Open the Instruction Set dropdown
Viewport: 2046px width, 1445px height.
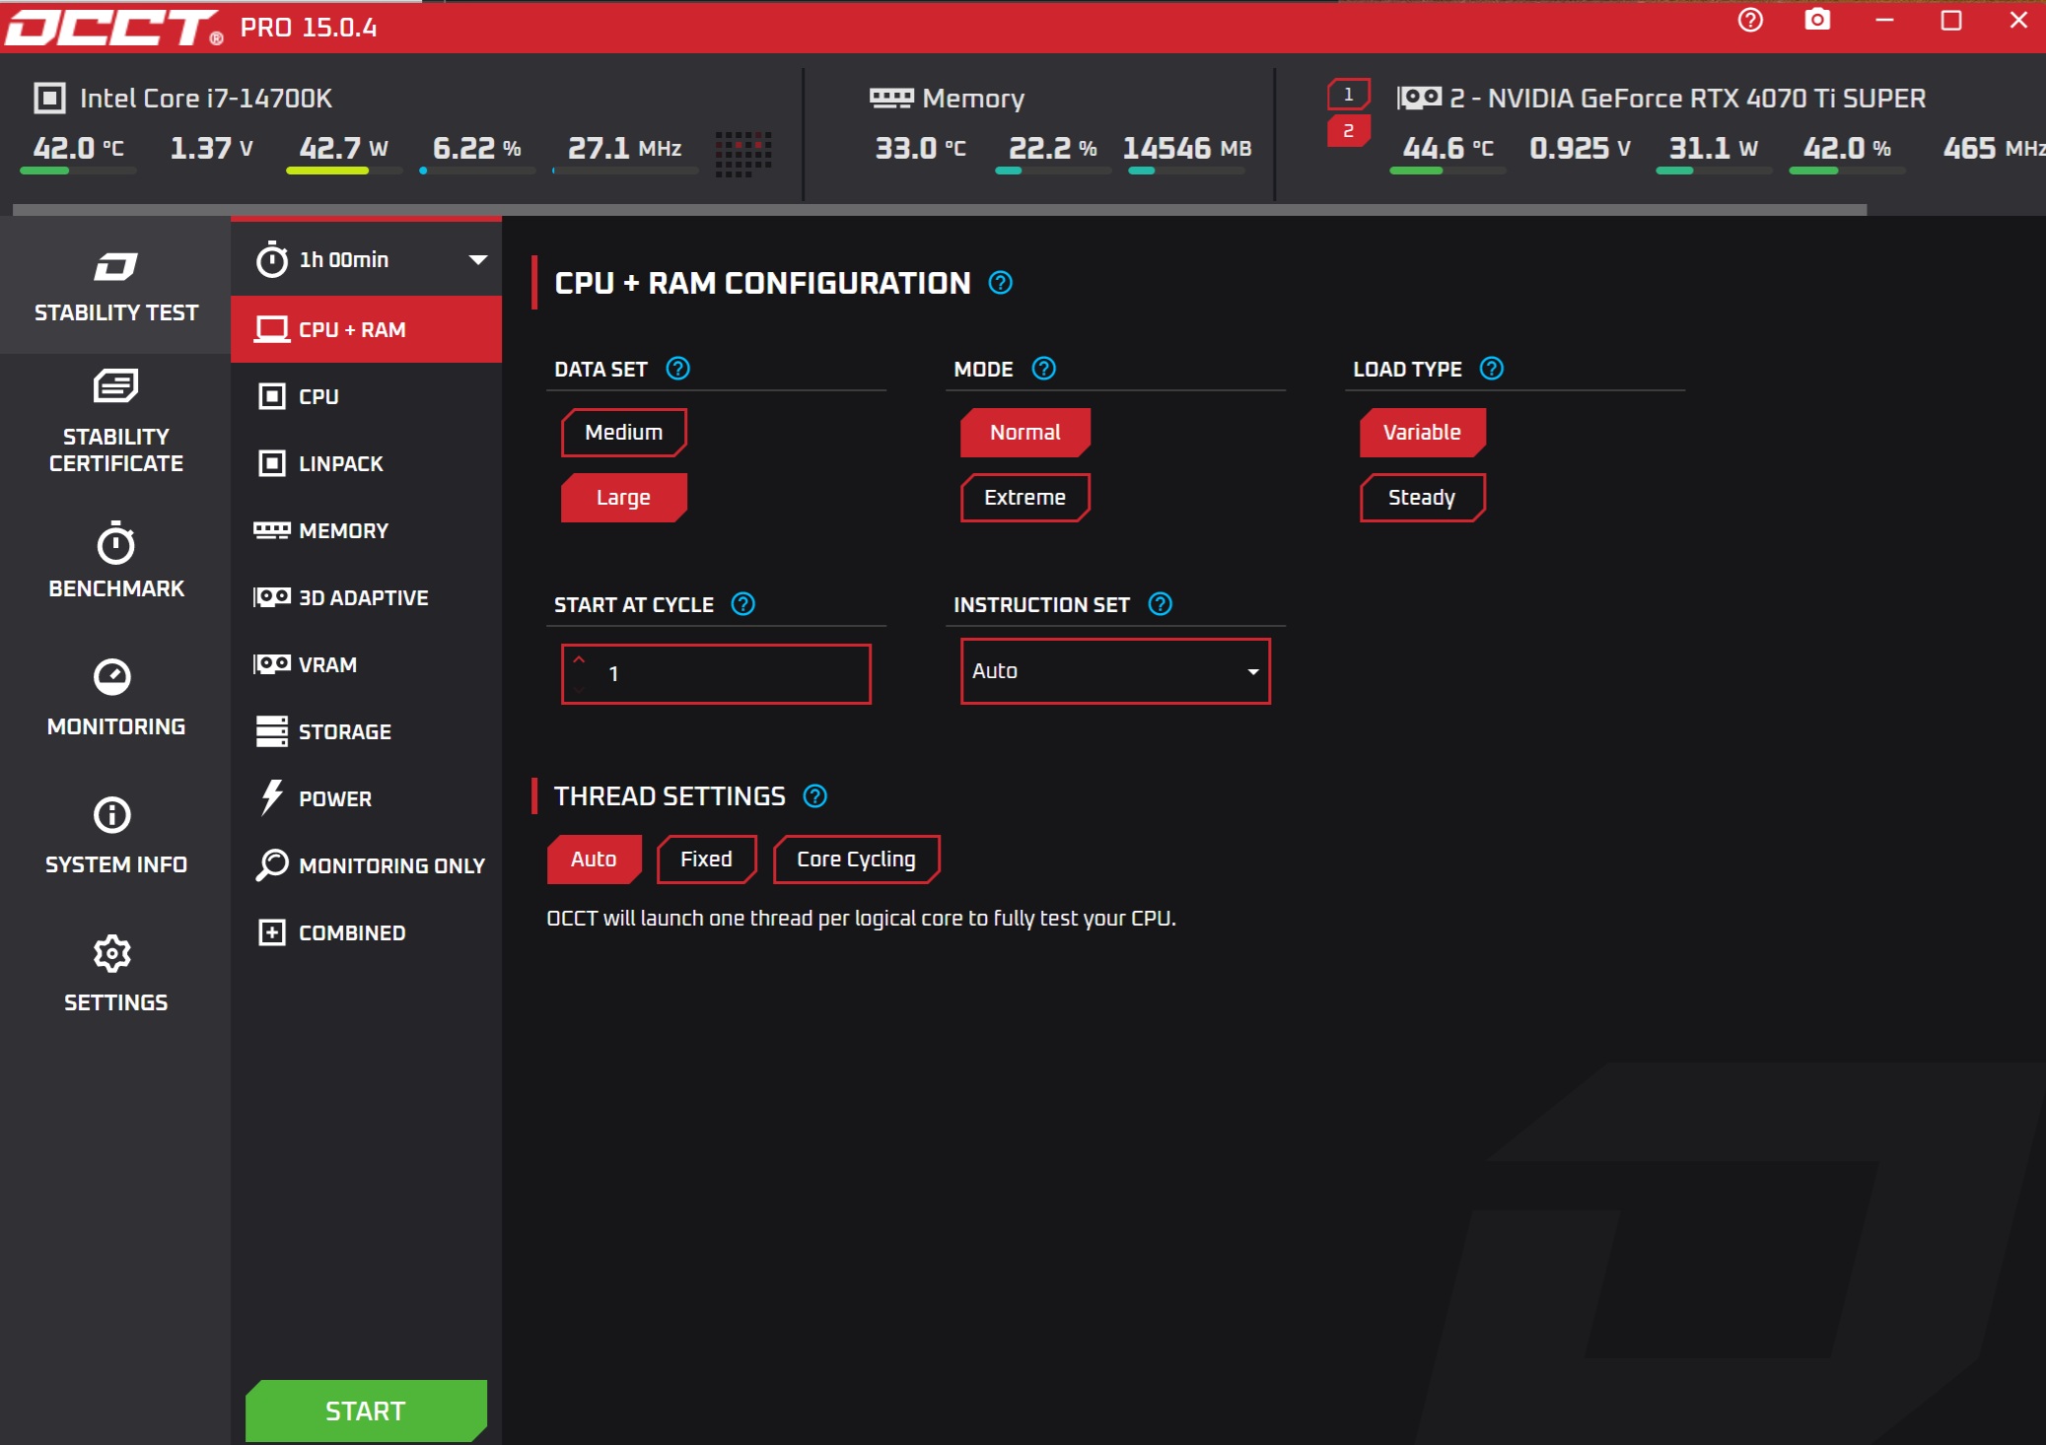(x=1115, y=671)
